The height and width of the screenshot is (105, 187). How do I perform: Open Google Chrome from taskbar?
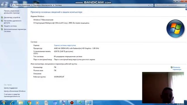(29, 103)
